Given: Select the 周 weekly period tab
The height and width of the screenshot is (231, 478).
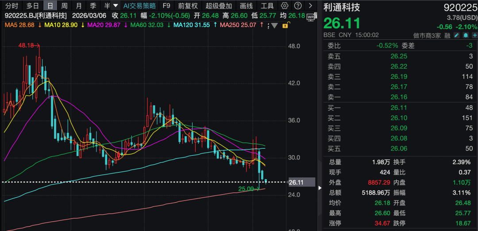Looking at the screenshot, I should (x=65, y=6).
